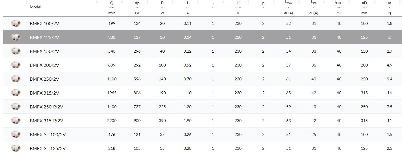Click the øD diameter column header
Image resolution: width=402 pixels, height=155 pixels.
(x=364, y=3)
